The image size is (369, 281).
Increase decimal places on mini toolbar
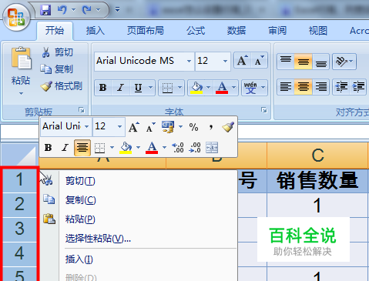(x=178, y=148)
